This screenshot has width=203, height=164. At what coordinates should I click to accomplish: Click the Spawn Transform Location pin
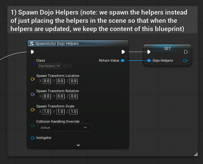(x=32, y=79)
